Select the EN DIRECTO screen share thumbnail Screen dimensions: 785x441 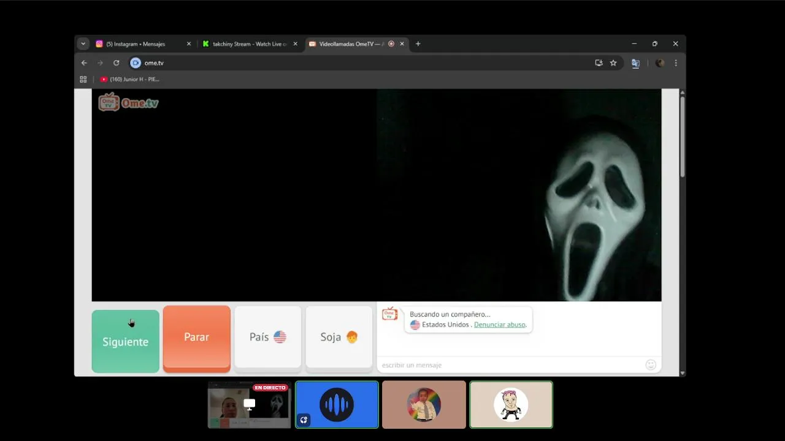coord(249,404)
